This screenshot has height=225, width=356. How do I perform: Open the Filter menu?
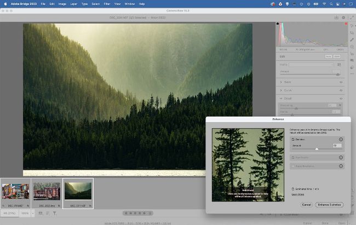(106, 4)
